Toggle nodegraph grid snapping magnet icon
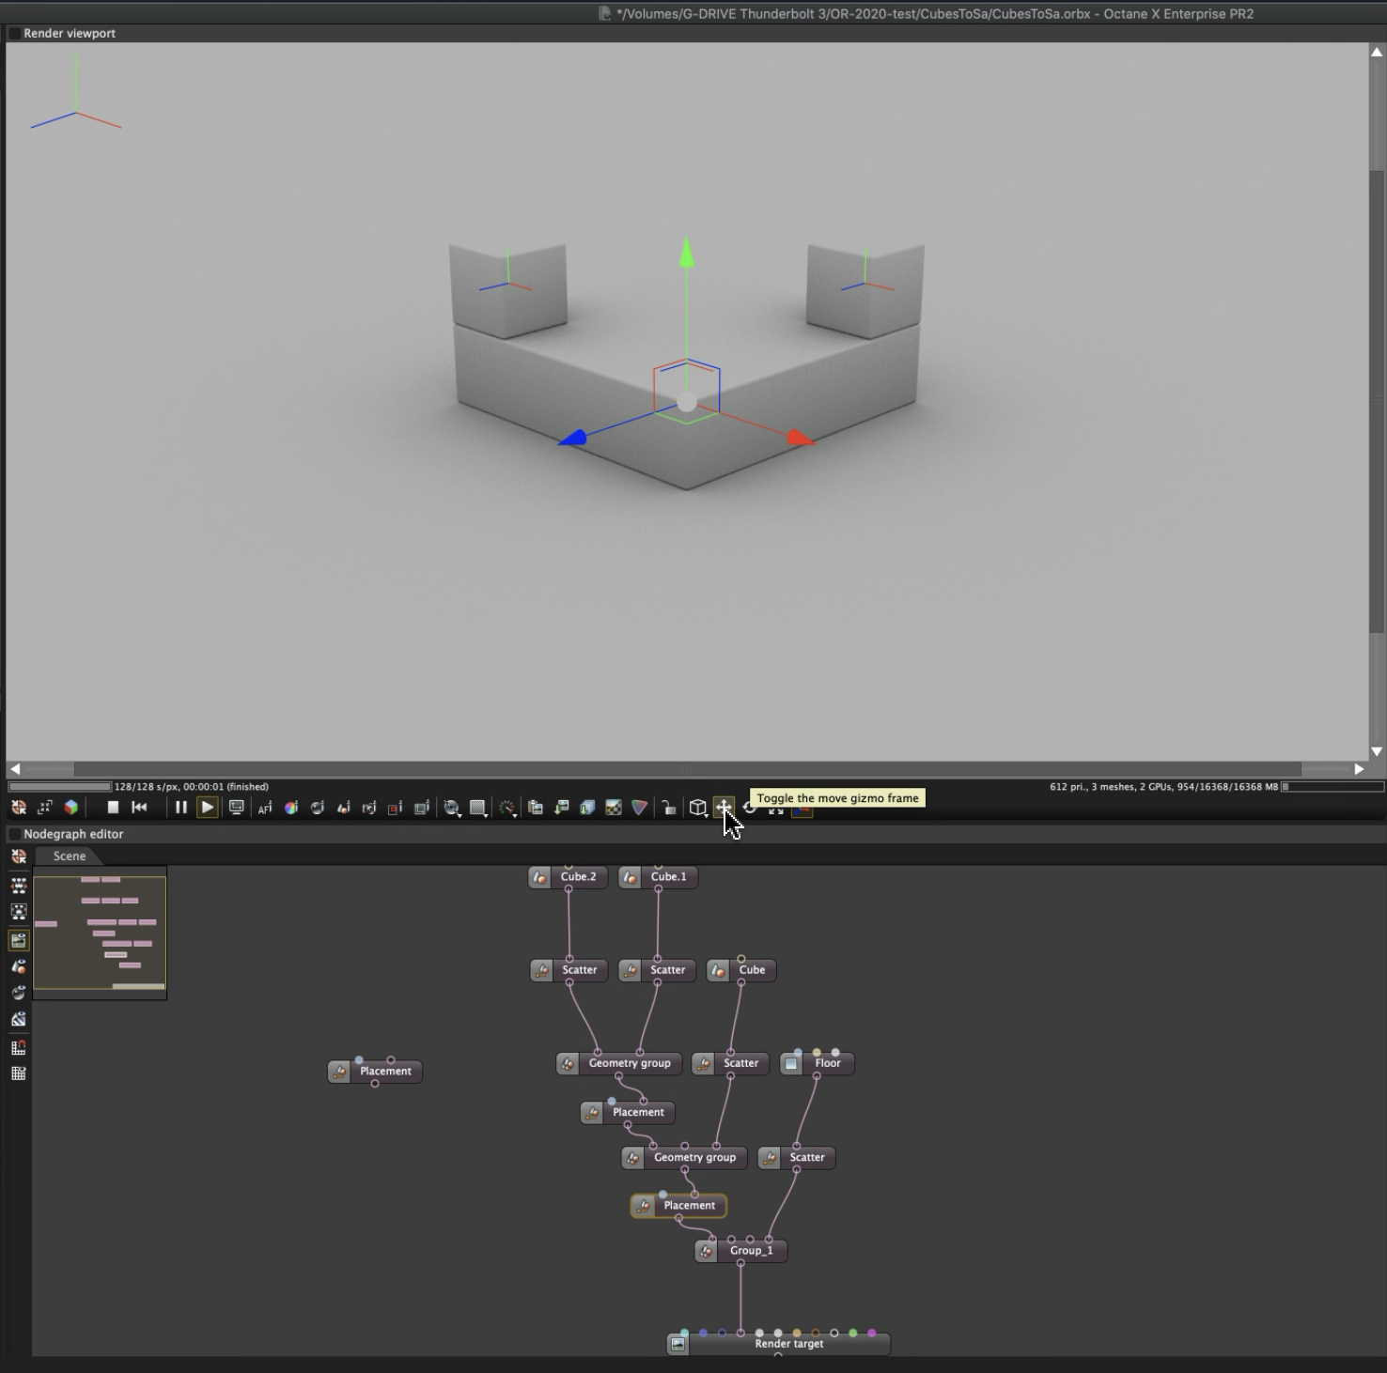This screenshot has width=1387, height=1373. (x=18, y=1047)
